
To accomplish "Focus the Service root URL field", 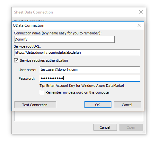I will (77, 52).
